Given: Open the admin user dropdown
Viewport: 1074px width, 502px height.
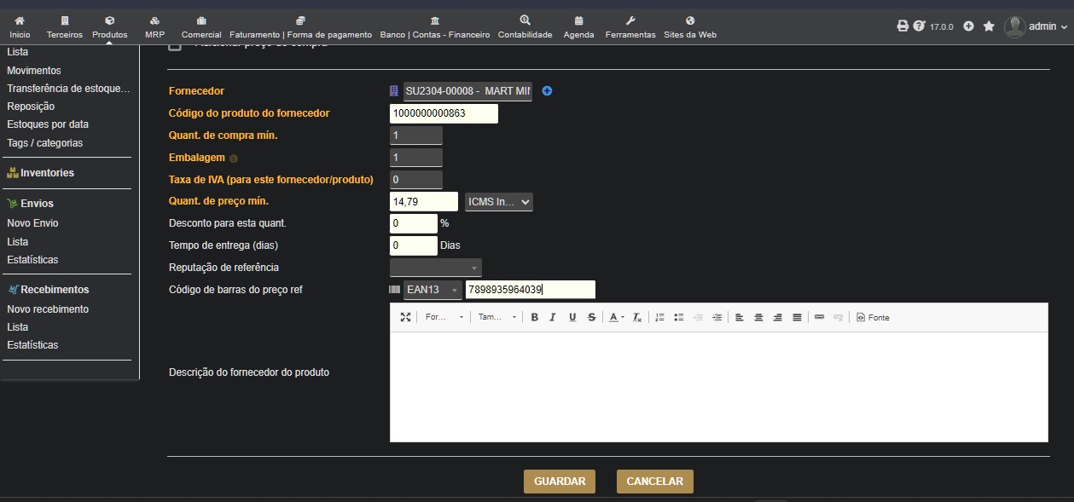Looking at the screenshot, I should tap(1036, 26).
